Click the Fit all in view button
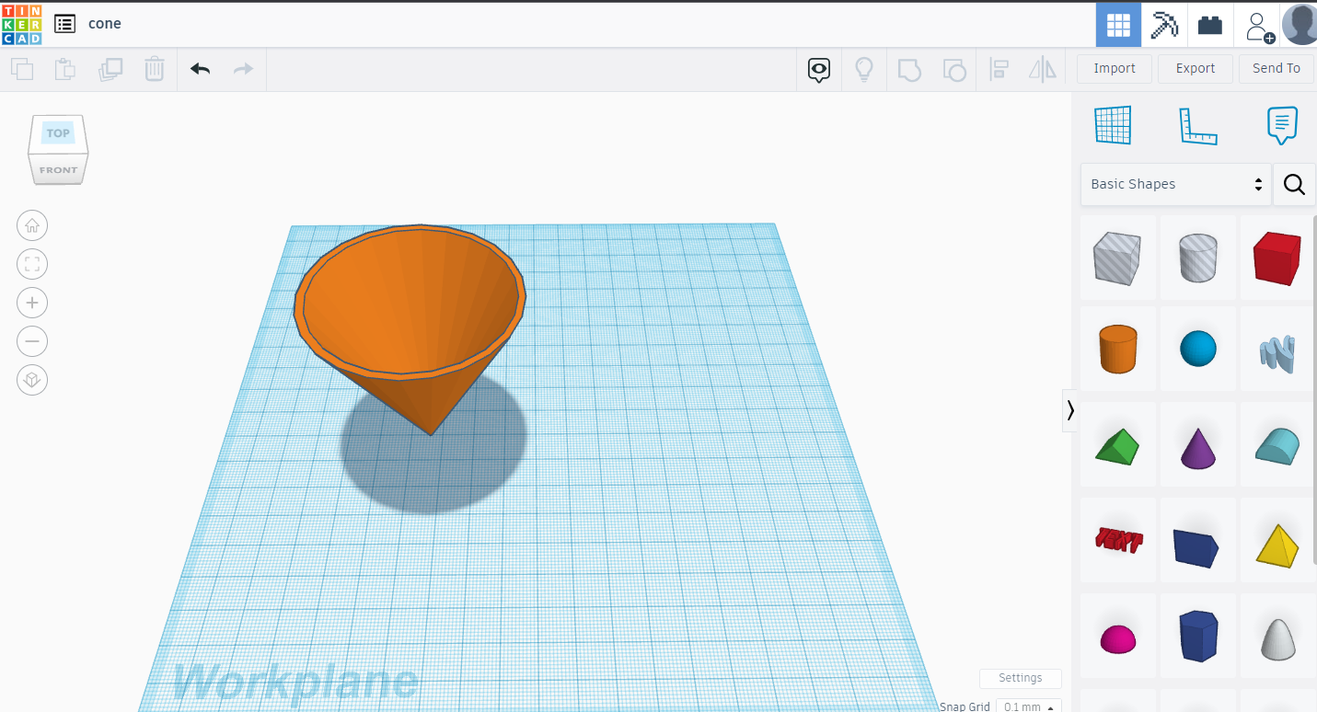 coord(32,264)
